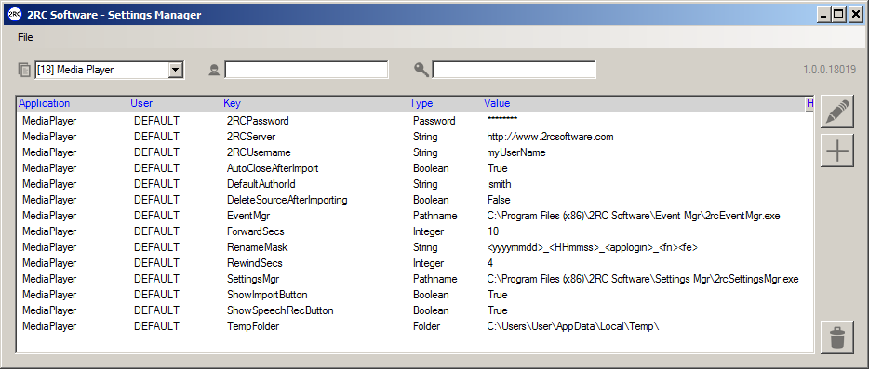This screenshot has height=369, width=869.
Task: Select the ShowImportButton key
Action: tap(267, 295)
